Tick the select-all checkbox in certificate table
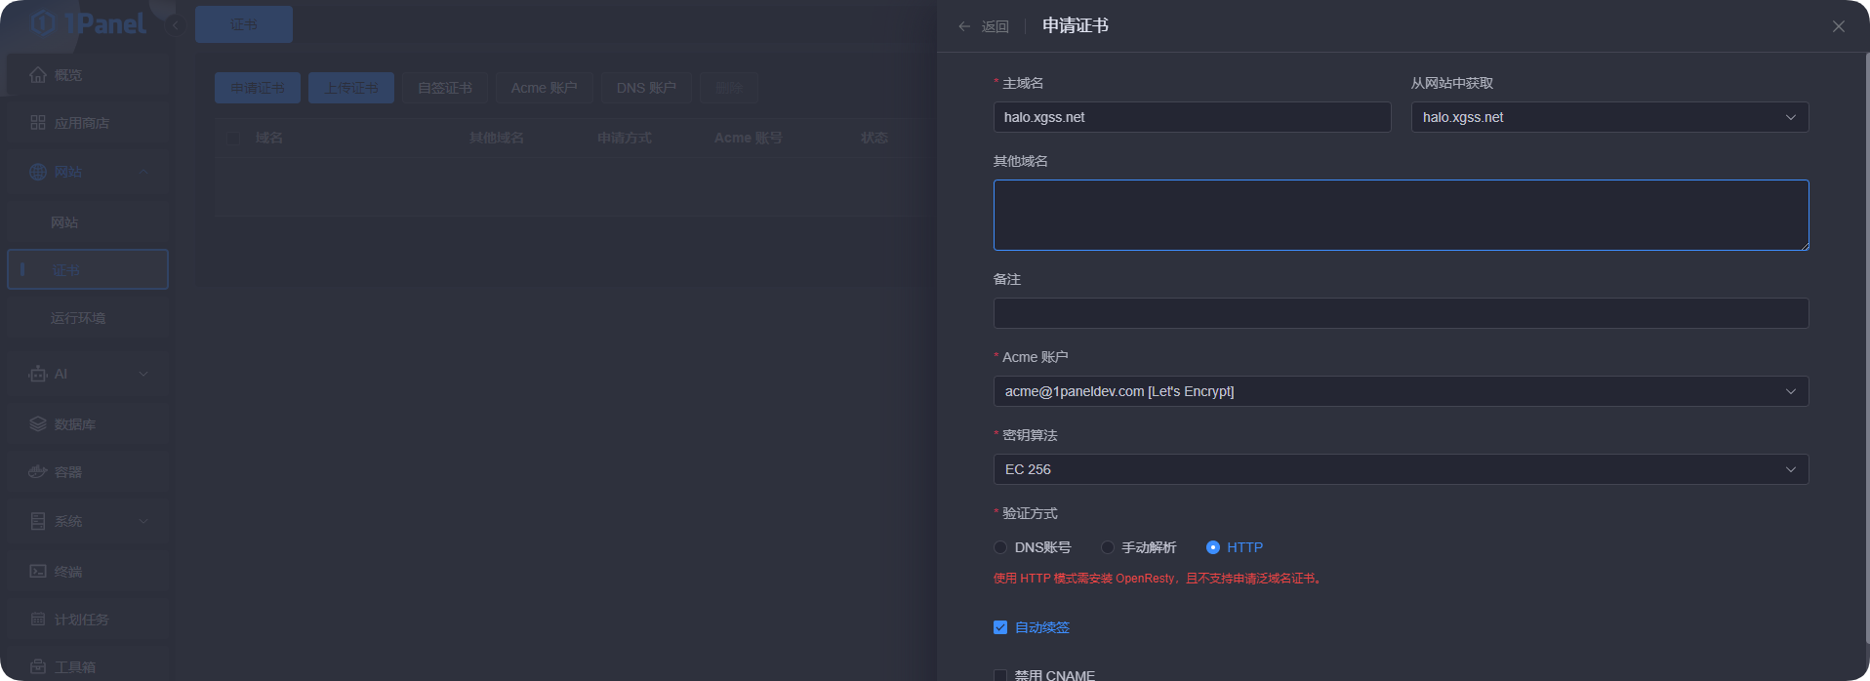 pyautogui.click(x=233, y=139)
